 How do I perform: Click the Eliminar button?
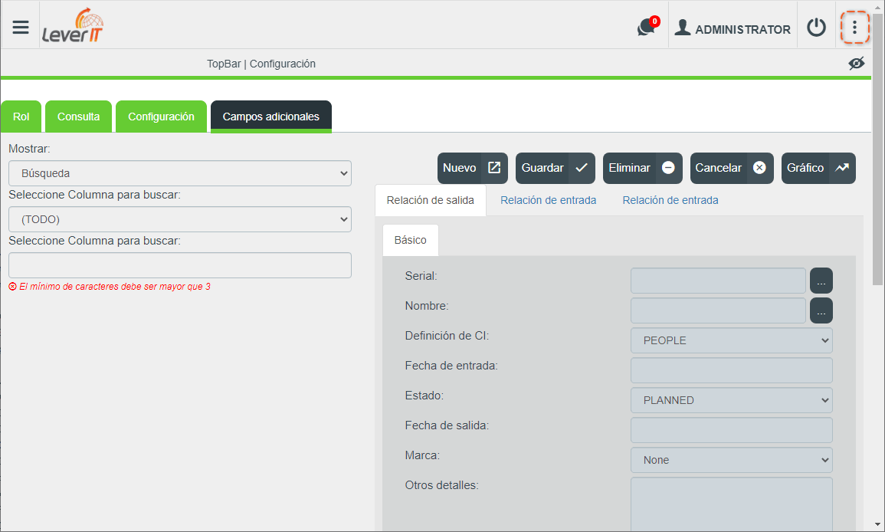coord(642,169)
